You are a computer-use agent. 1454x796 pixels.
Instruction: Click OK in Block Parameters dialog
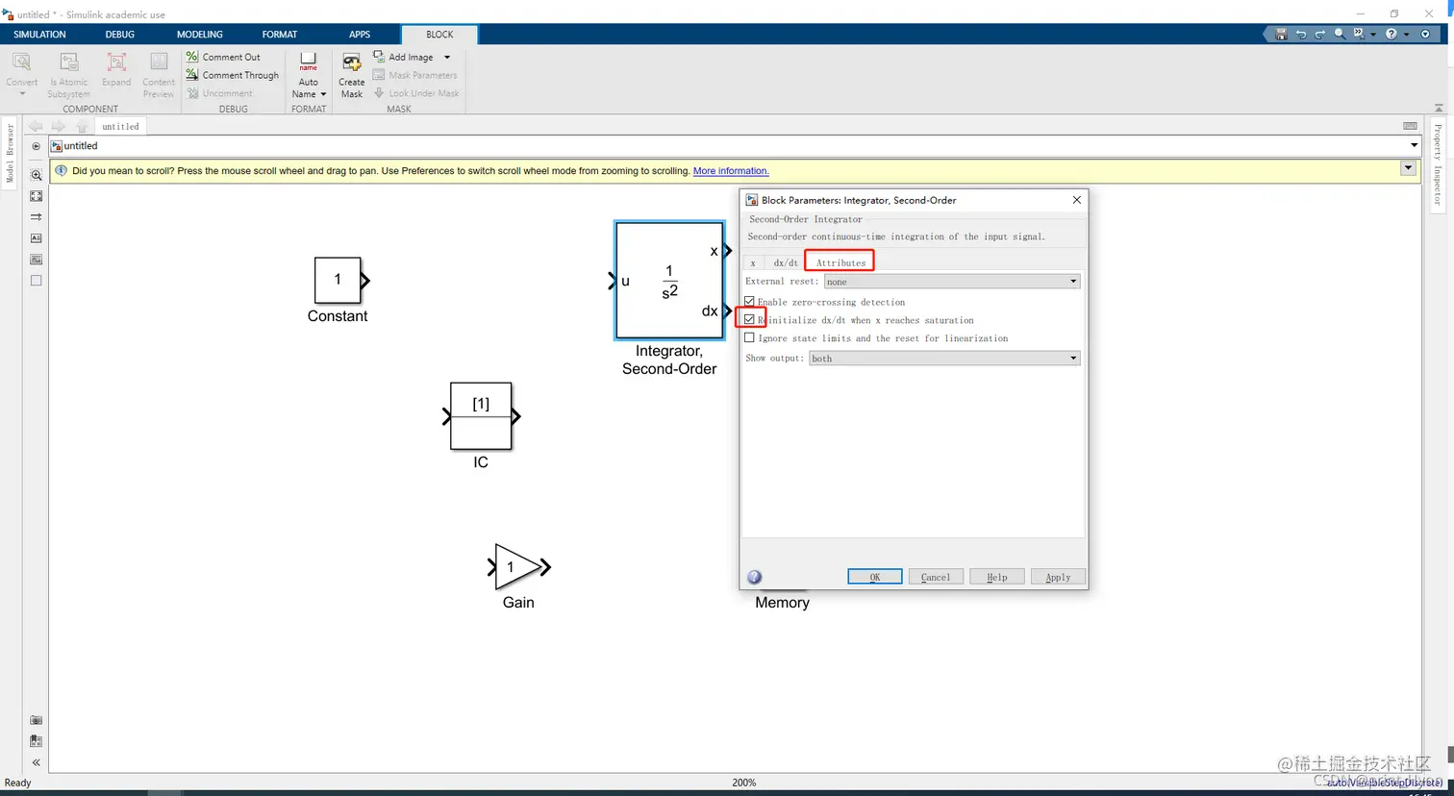(x=875, y=577)
